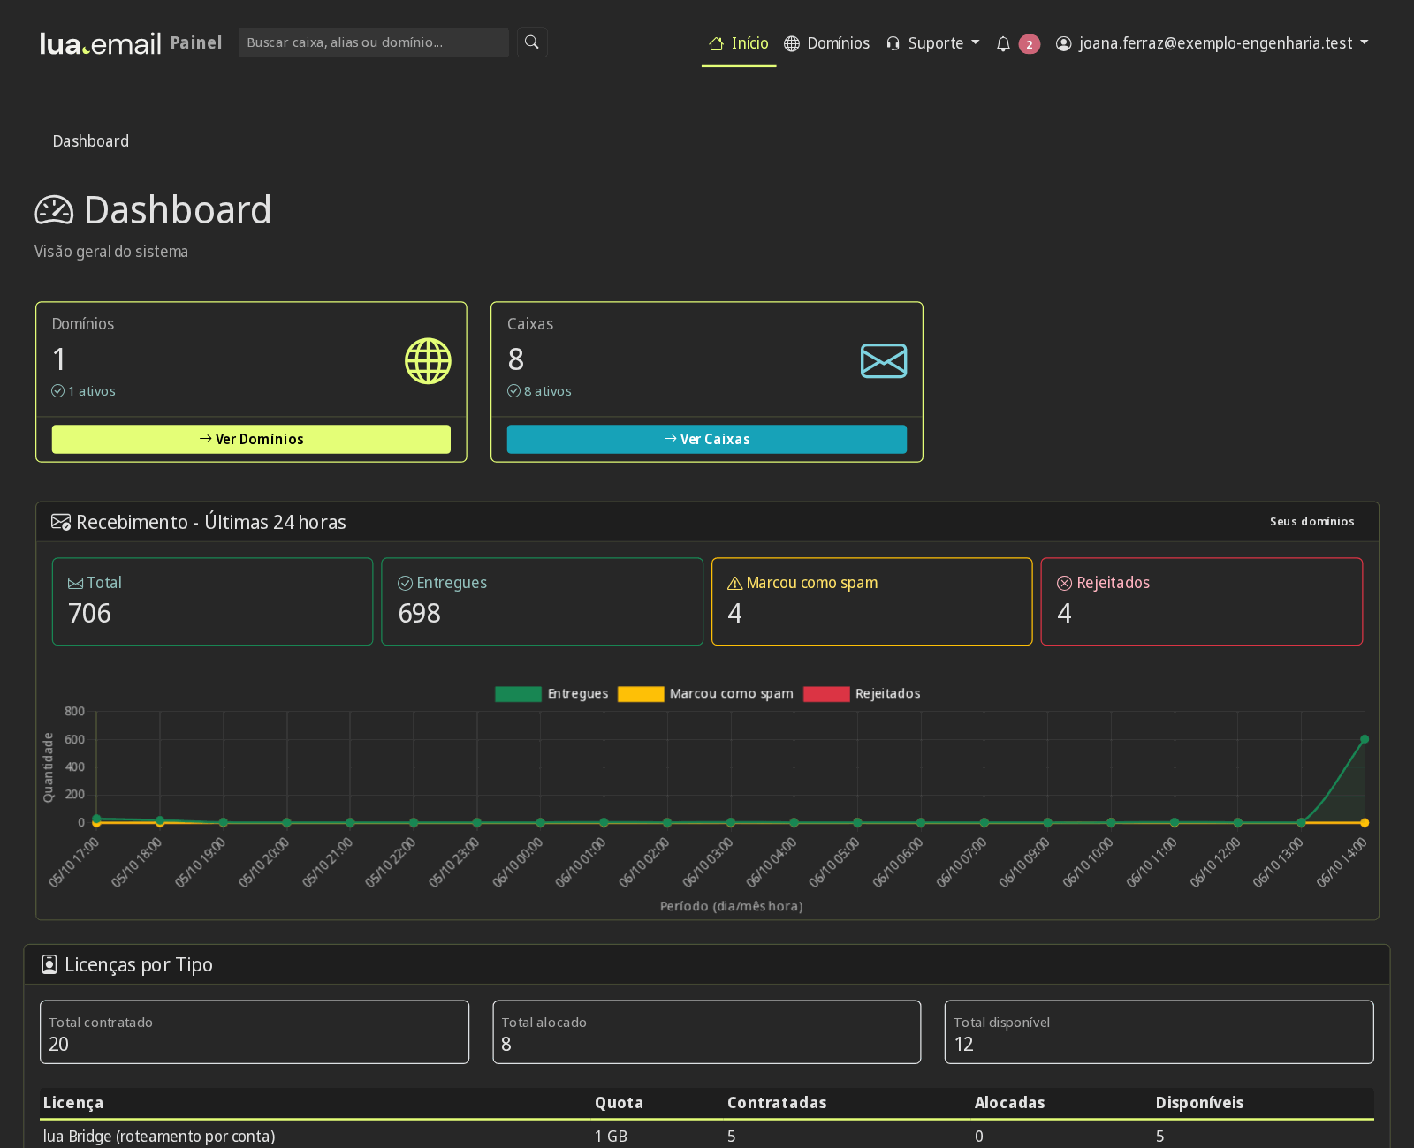1414x1148 pixels.
Task: Click the Entregues check-circle icon
Action: click(406, 583)
